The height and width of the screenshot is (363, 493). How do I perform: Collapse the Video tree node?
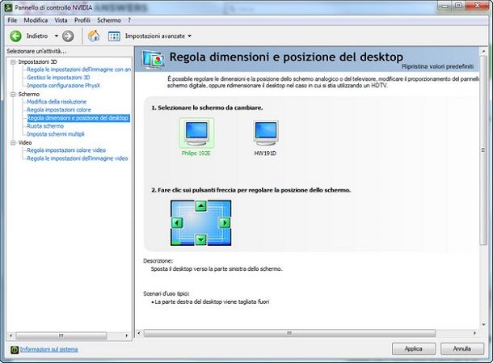click(x=13, y=143)
